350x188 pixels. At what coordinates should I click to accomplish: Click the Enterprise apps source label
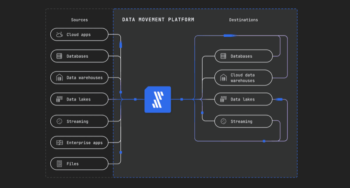pyautogui.click(x=84, y=143)
